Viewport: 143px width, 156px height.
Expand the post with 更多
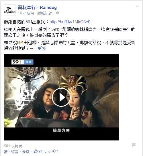42,48
